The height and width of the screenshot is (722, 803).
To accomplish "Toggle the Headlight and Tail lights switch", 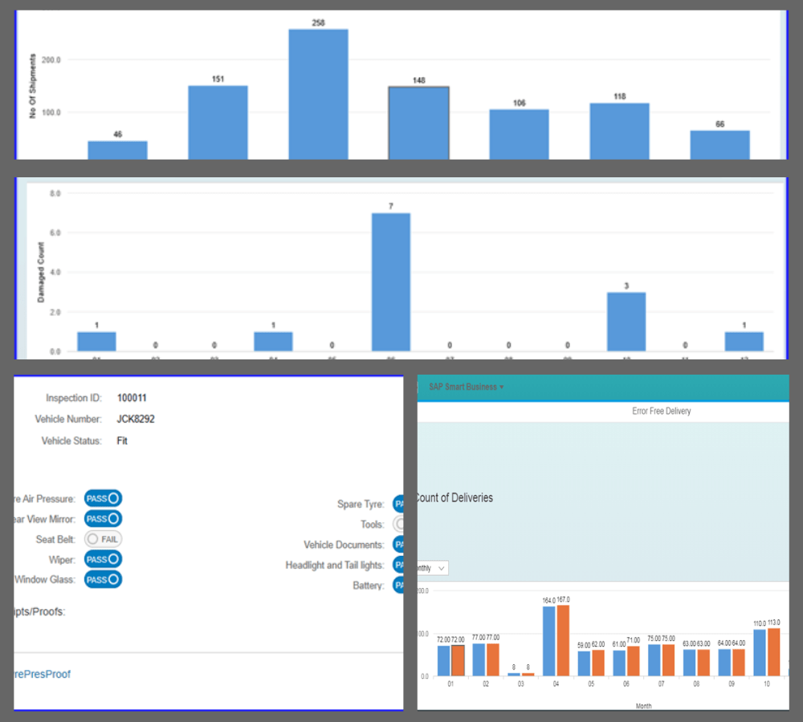I will point(398,565).
